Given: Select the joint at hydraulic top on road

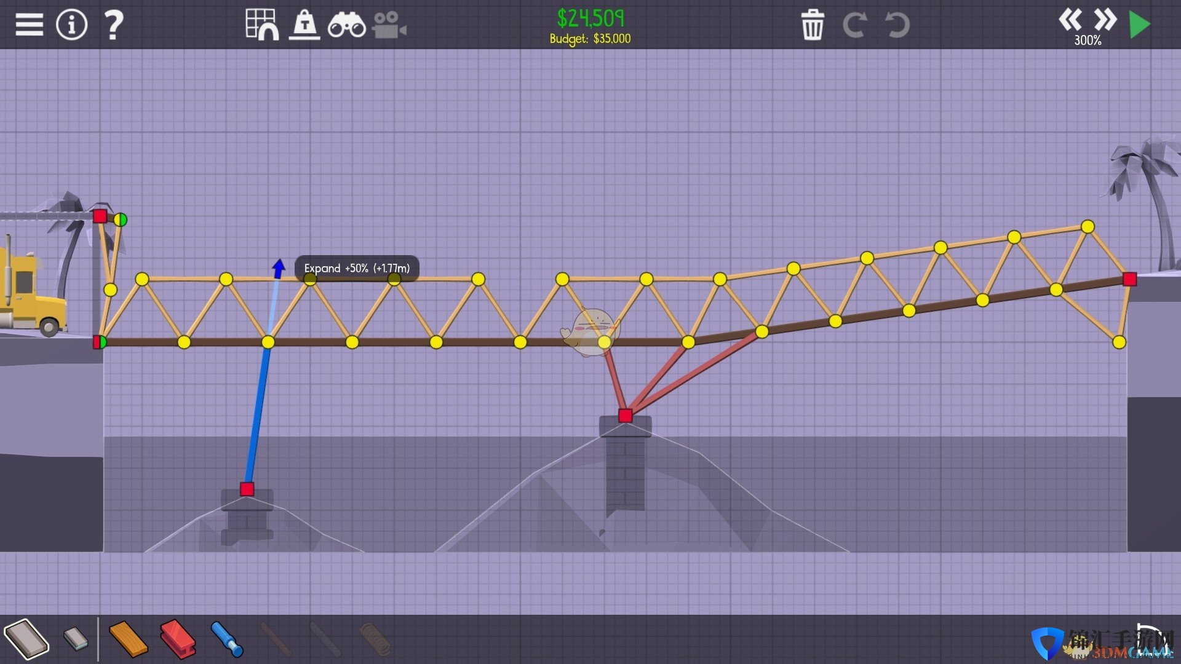Looking at the screenshot, I should point(268,342).
